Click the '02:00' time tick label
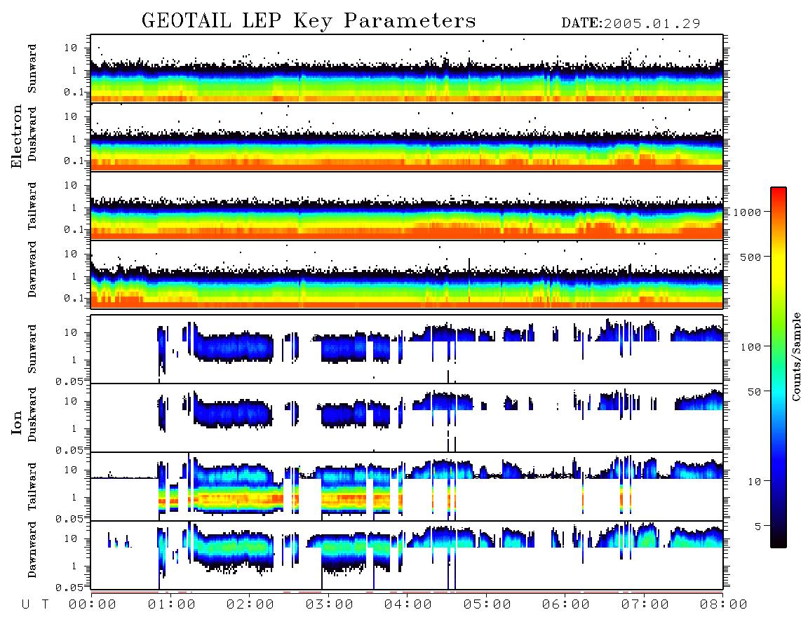 (250, 605)
